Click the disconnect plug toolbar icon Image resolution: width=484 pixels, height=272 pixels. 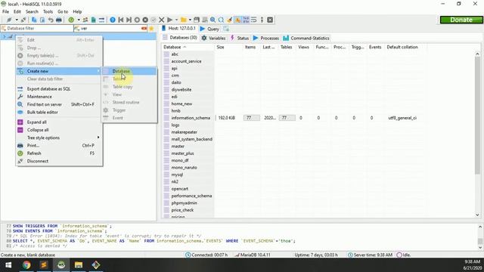tap(23, 20)
